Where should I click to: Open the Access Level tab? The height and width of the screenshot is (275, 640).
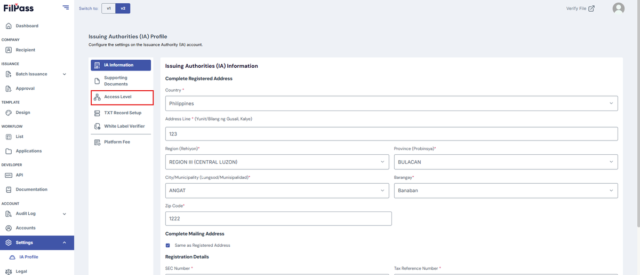click(x=122, y=97)
